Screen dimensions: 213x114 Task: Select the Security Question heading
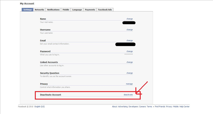point(50,73)
